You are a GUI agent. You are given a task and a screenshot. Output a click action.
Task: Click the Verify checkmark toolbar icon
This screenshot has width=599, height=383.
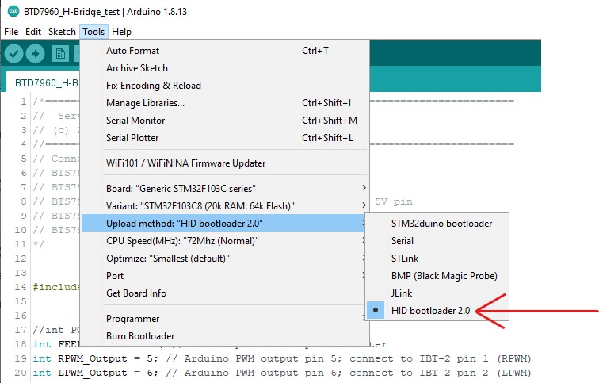tap(13, 53)
